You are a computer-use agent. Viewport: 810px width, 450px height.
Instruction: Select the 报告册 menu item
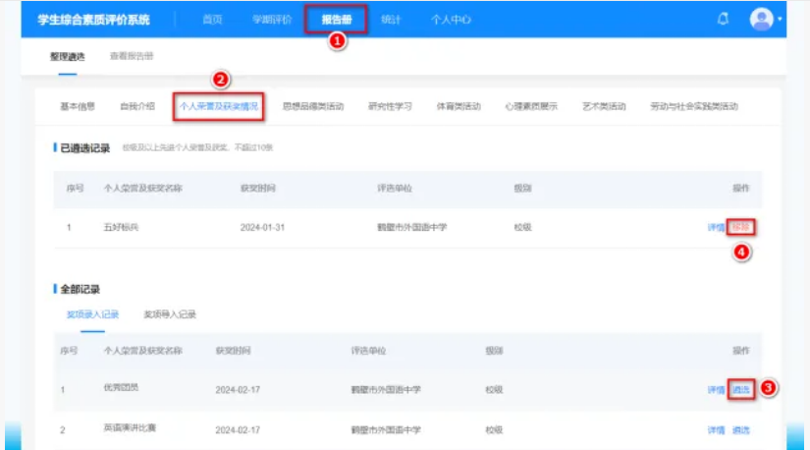click(x=336, y=20)
